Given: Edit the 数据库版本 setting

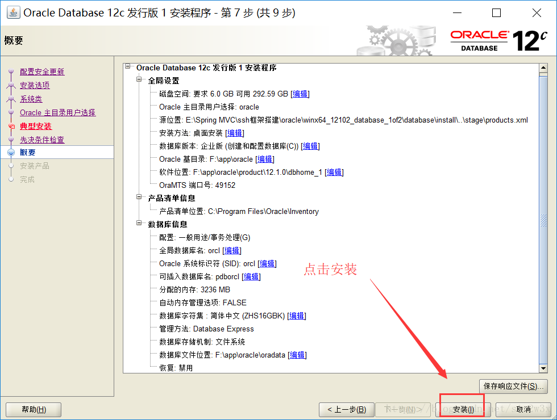Looking at the screenshot, I should pyautogui.click(x=310, y=146).
